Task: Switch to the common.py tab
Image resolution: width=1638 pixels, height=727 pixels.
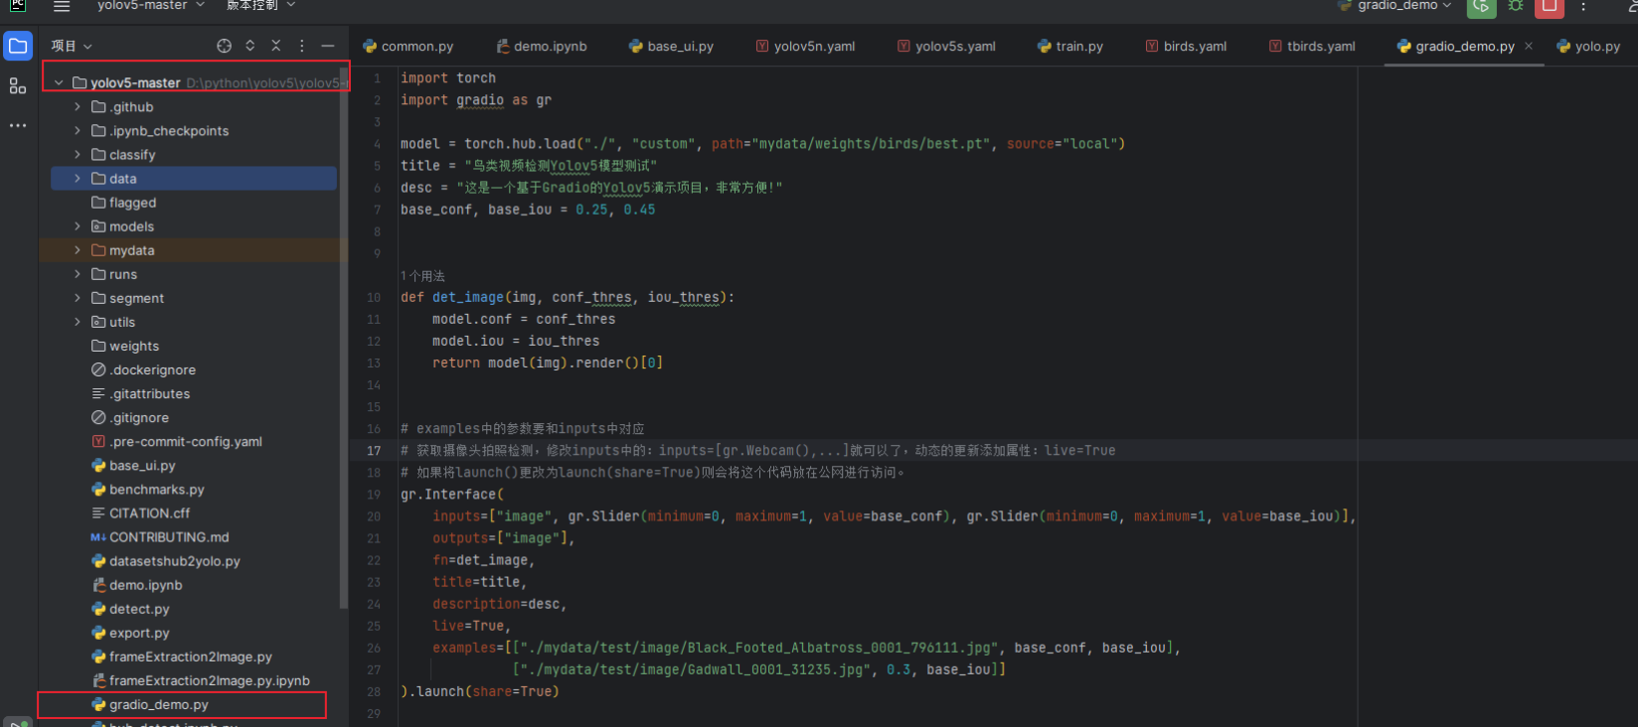Action: pos(408,46)
